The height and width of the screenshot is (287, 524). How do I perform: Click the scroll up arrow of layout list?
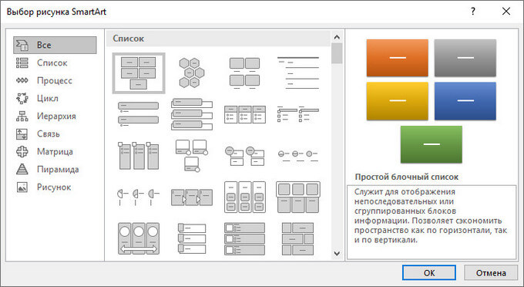tap(337, 37)
